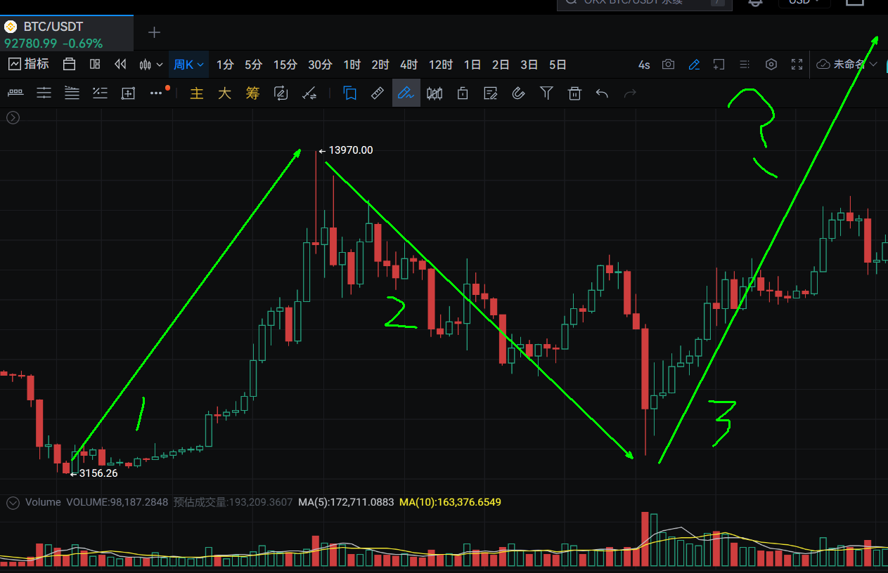Switch to the 1日 timeframe
888x573 pixels.
pyautogui.click(x=472, y=65)
